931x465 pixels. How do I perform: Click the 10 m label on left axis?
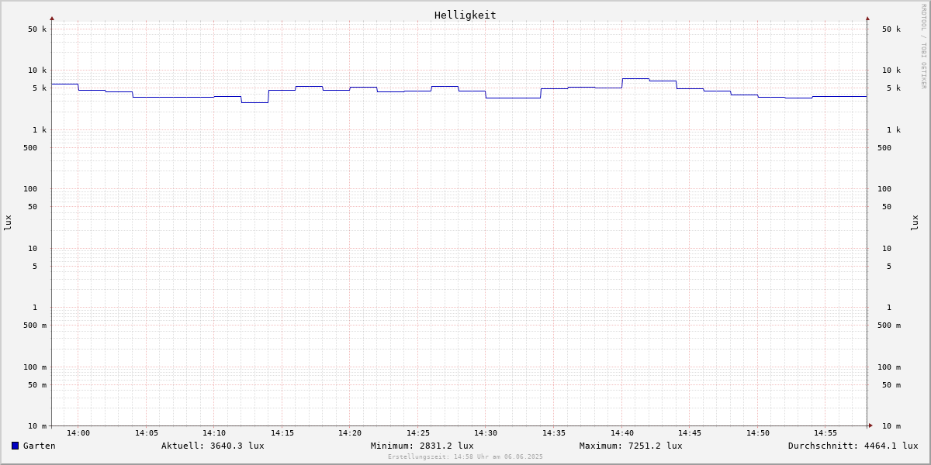coord(37,426)
